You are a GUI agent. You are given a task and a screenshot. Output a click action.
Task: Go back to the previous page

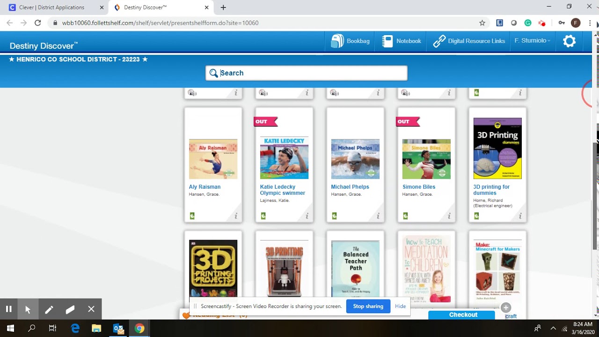(9, 22)
